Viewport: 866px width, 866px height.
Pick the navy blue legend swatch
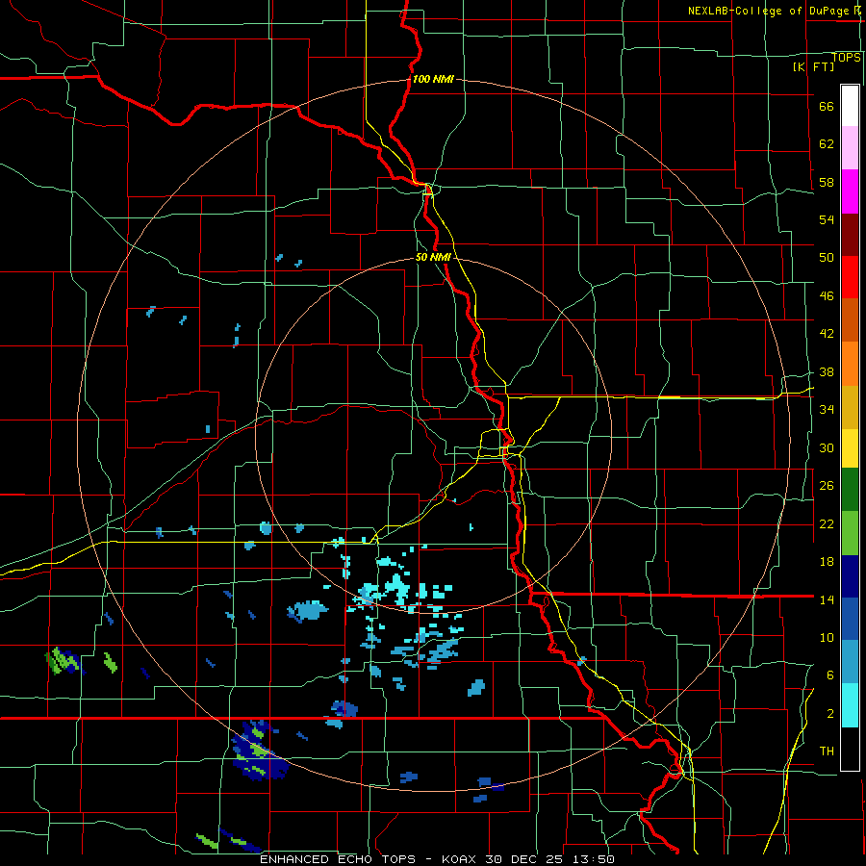(850, 576)
